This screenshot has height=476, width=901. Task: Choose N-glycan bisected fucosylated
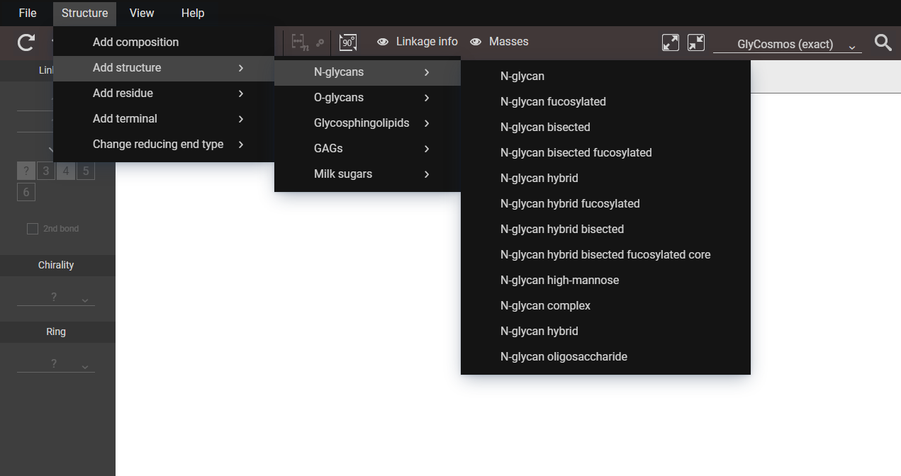pos(576,153)
